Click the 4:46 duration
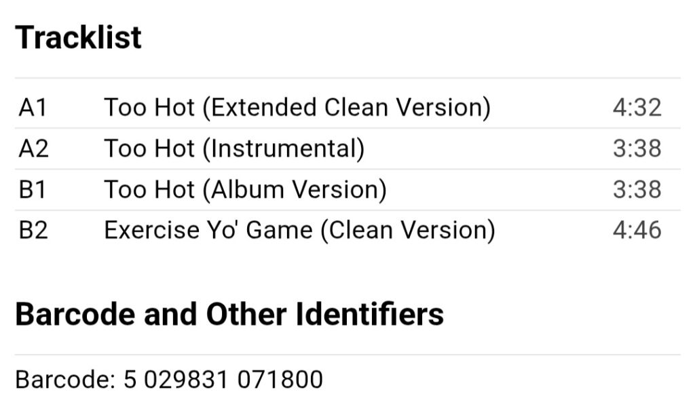695x415 pixels. click(x=637, y=231)
